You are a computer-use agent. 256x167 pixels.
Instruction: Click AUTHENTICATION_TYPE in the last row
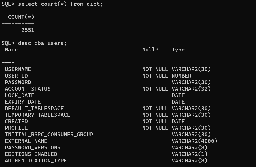[x=36, y=160]
